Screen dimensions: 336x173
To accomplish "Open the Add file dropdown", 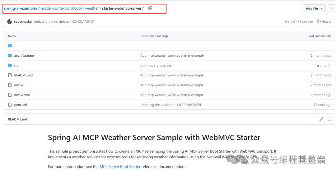I will click(x=314, y=8).
